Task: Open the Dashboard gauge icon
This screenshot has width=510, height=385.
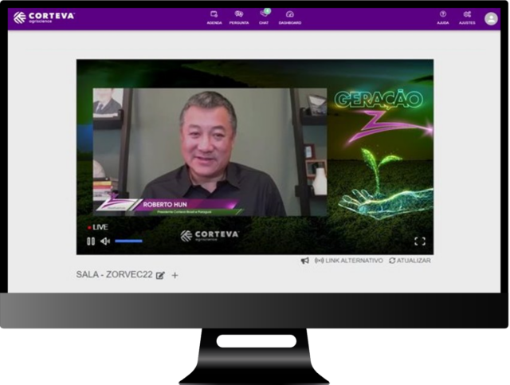Action: tap(289, 17)
